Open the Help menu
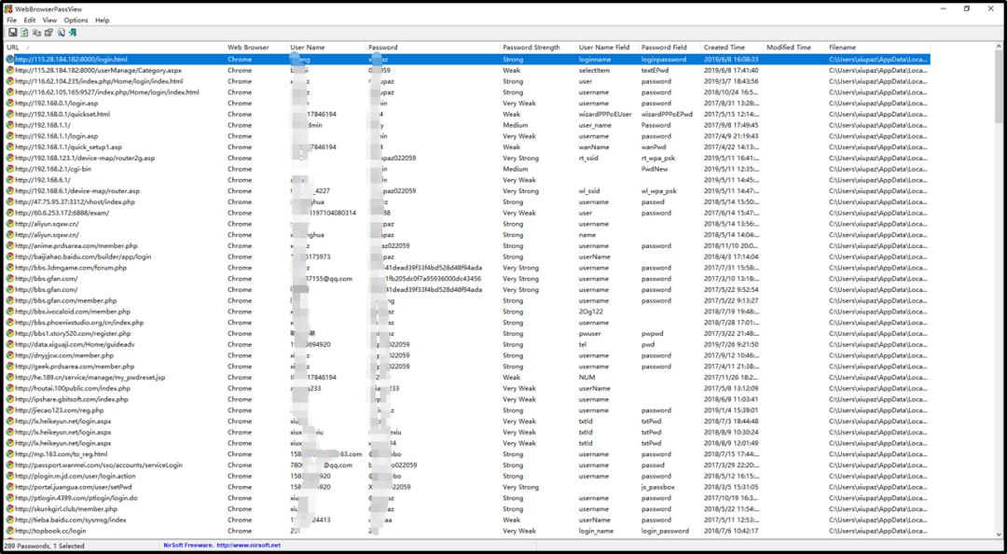Screen dimensions: 1007x554 pos(103,20)
